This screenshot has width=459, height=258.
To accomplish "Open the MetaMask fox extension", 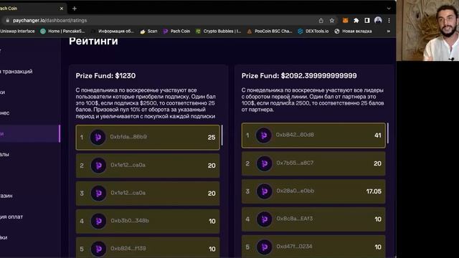I will tap(346, 21).
